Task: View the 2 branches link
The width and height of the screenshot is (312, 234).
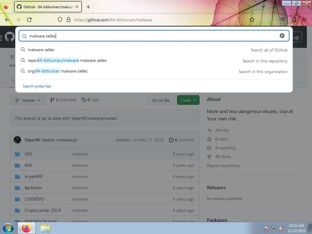Action: (x=63, y=100)
